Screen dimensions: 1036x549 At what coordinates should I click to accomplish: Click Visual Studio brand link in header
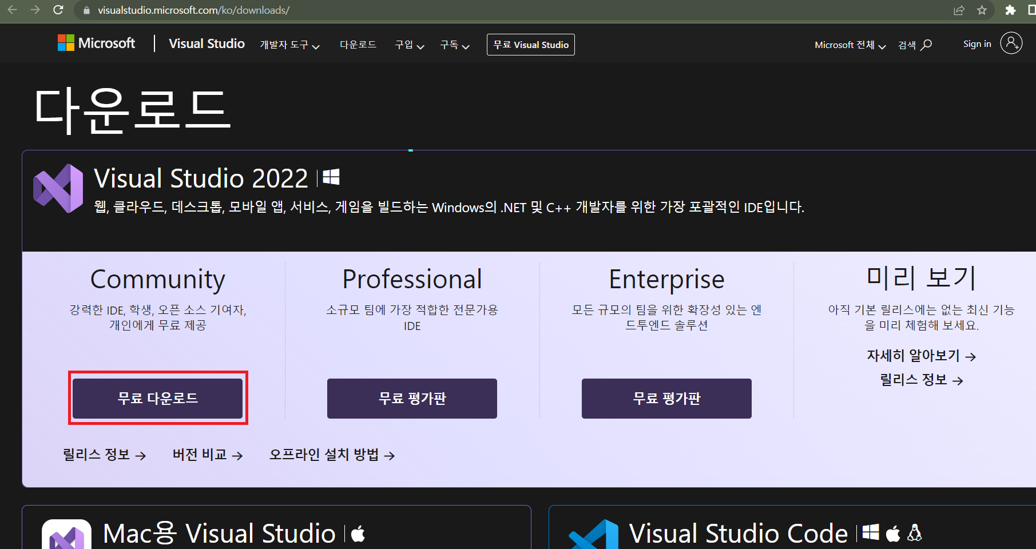(x=207, y=43)
